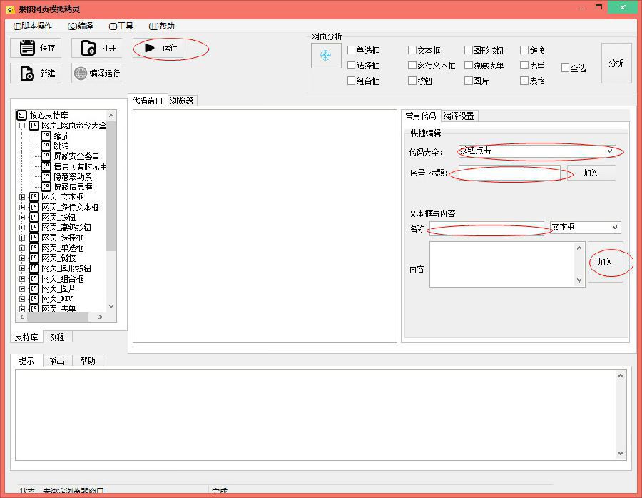Collapse the 网页_网页命令大全 tree node

tap(22, 126)
